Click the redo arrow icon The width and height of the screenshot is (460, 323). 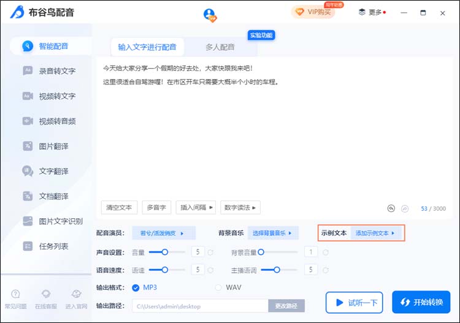pos(405,208)
